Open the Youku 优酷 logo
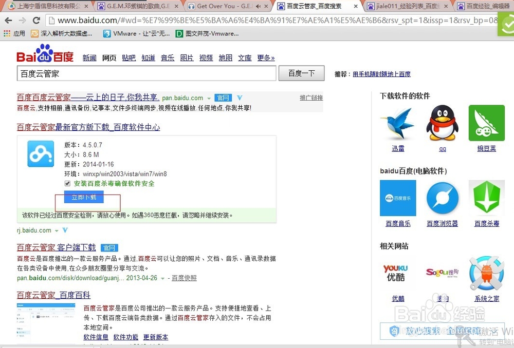The width and height of the screenshot is (514, 348). tap(396, 273)
